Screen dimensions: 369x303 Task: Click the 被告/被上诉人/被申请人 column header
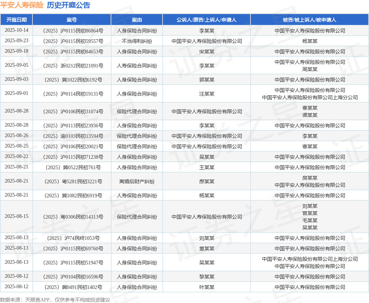tap(310, 20)
